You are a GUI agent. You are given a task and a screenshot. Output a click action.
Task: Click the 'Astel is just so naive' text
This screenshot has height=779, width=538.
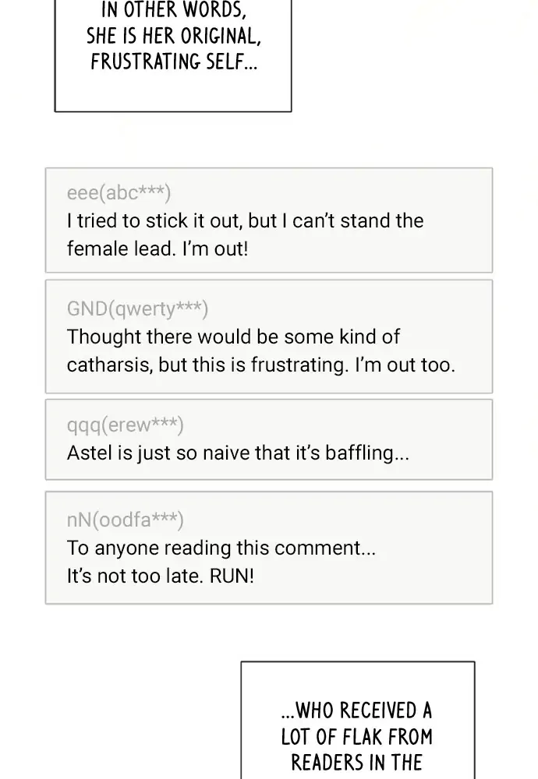coord(238,453)
